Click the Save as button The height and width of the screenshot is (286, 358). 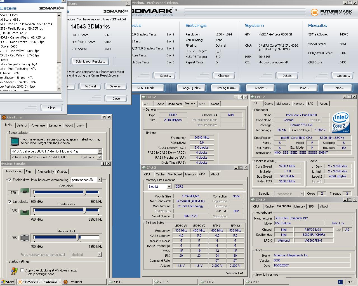pyautogui.click(x=116, y=86)
